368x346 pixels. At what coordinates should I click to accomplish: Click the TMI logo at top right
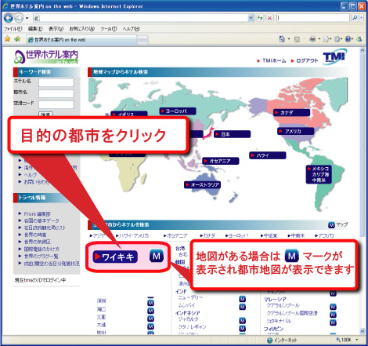[334, 56]
